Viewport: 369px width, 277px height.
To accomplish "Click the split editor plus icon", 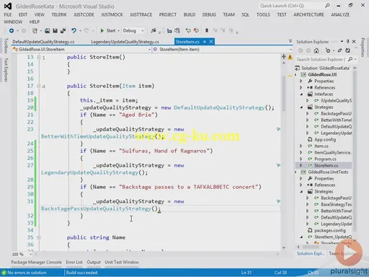I will [284, 57].
